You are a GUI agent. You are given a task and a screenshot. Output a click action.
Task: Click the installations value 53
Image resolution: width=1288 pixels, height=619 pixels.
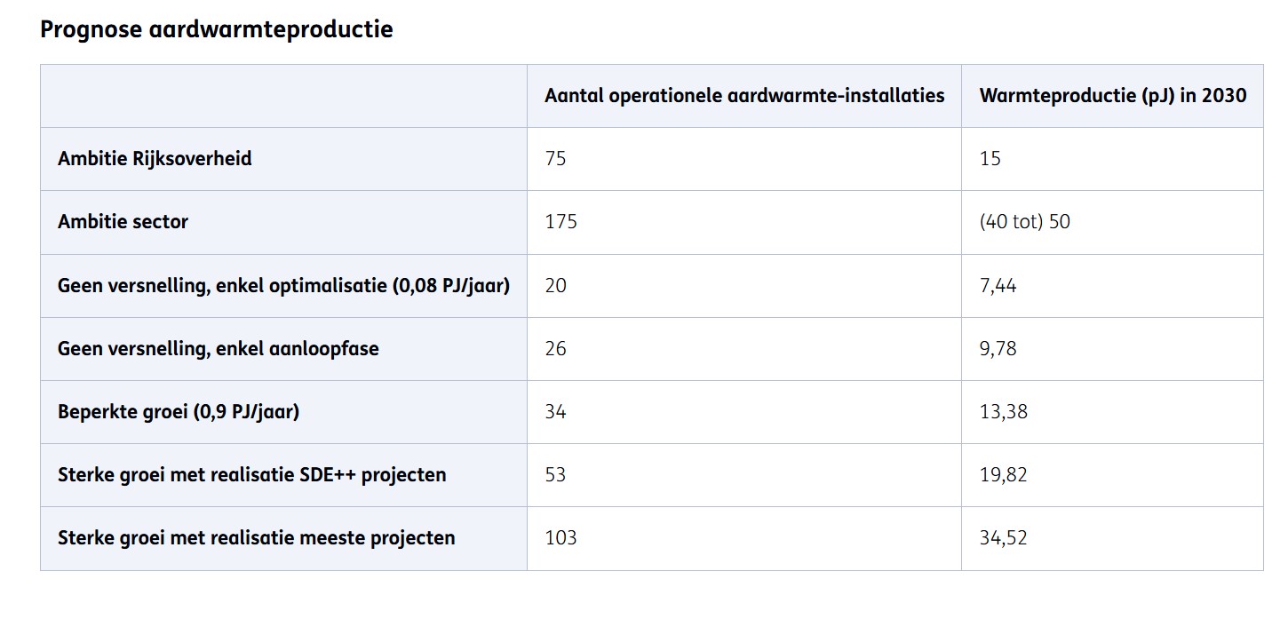click(555, 475)
